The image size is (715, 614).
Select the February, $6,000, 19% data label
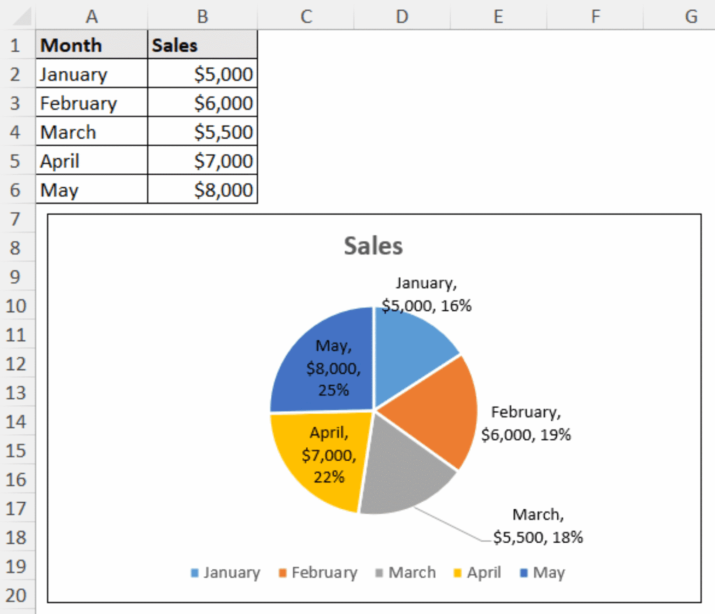(526, 423)
